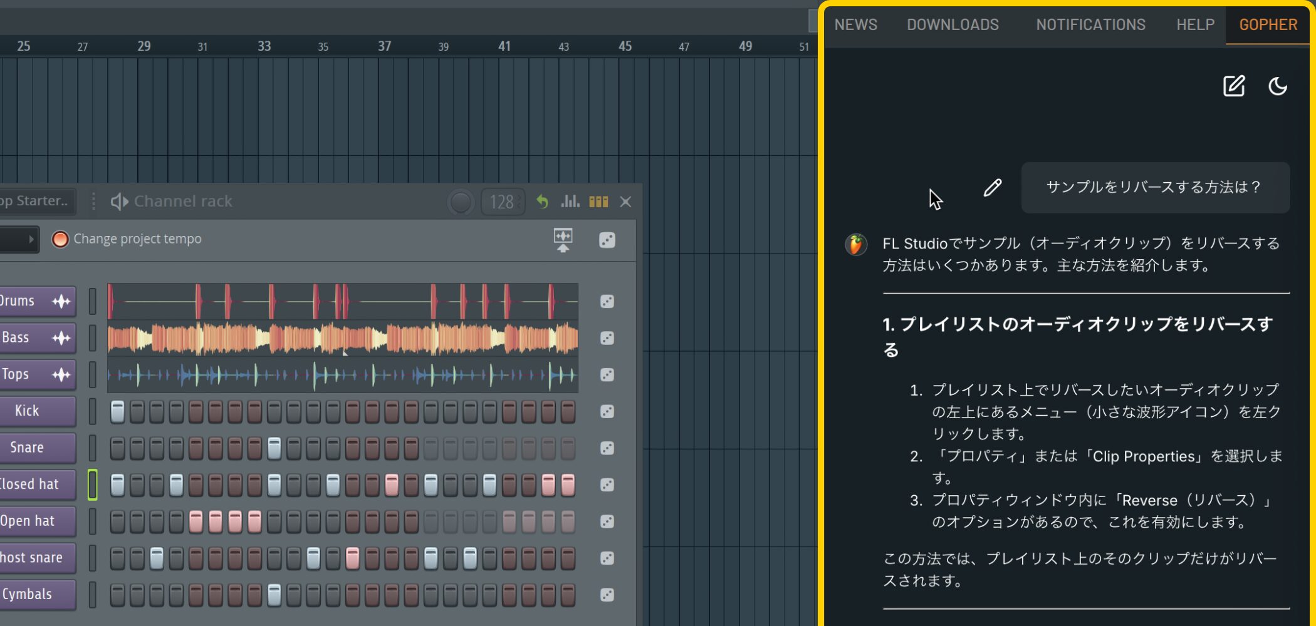Click the Tops audio waveform clip
Image resolution: width=1316 pixels, height=626 pixels.
pos(343,374)
